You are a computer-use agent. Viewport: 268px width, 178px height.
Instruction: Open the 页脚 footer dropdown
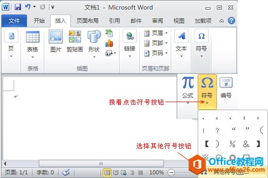pyautogui.click(x=156, y=43)
